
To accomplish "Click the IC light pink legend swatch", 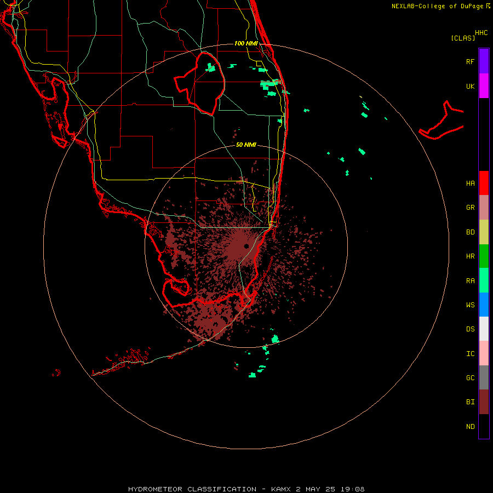I will (484, 353).
